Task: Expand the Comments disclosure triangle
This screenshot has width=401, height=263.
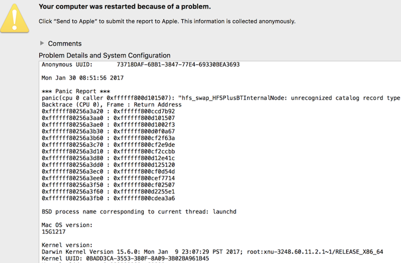Action: [x=42, y=43]
